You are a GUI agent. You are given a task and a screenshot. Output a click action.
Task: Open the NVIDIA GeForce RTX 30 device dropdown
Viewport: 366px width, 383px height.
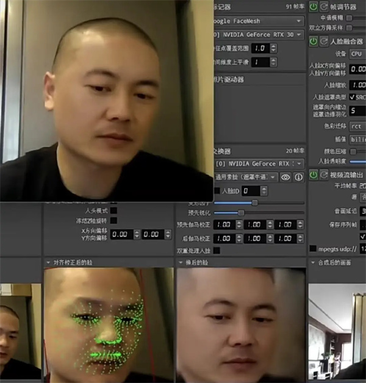tap(259, 35)
